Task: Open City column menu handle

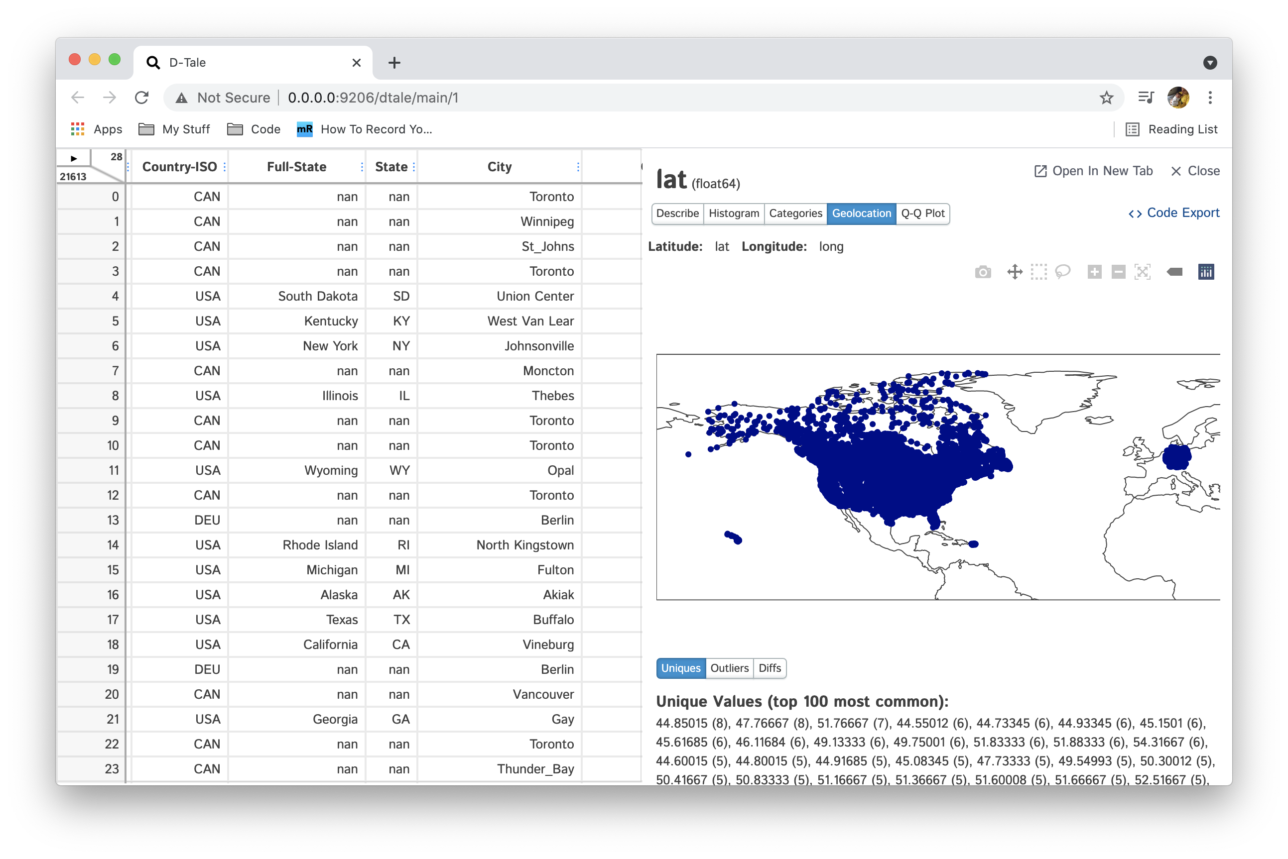Action: [578, 167]
